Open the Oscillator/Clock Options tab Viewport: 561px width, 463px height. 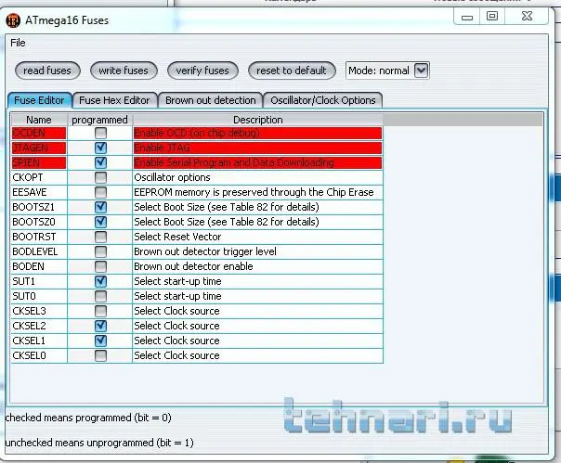[322, 100]
